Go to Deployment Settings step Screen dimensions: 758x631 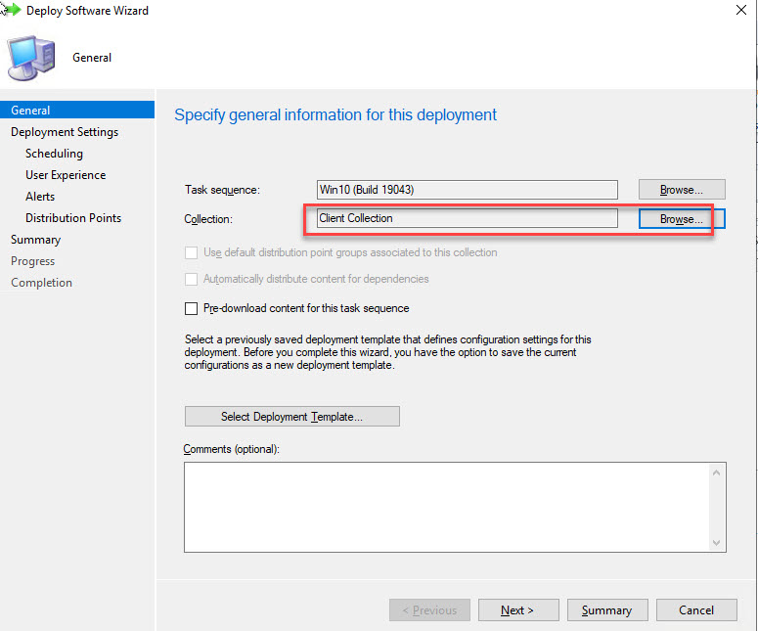(65, 132)
